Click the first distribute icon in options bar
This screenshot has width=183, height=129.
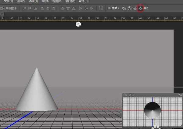(63, 8)
